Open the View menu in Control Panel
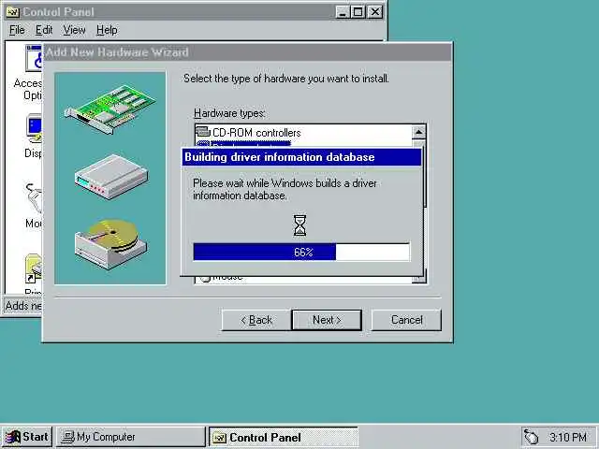The image size is (599, 449). 74,30
